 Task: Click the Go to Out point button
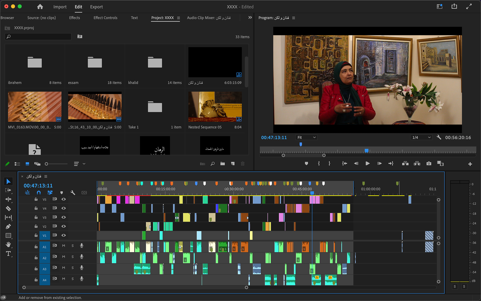pos(391,164)
